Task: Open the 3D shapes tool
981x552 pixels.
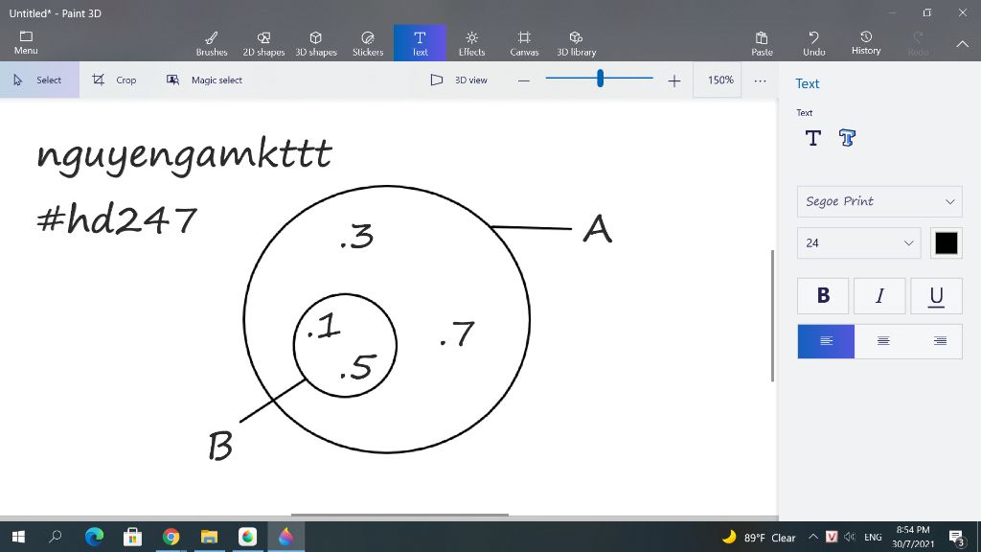Action: coord(316,43)
